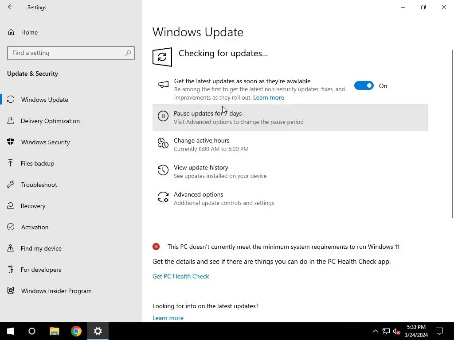Go to Files backup section

71,163
